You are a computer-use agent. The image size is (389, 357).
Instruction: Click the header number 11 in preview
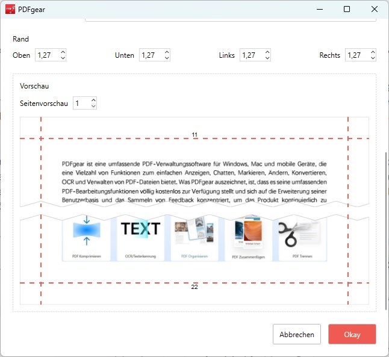point(194,134)
